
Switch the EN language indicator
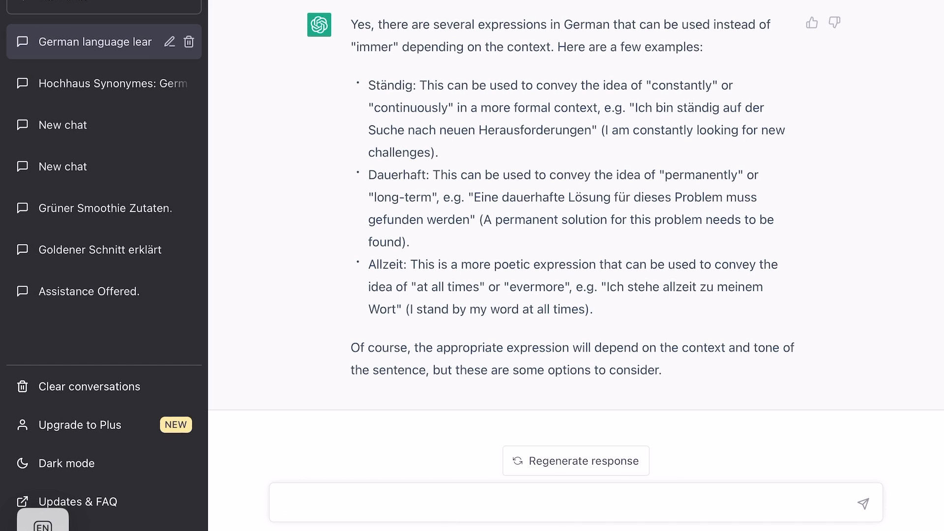point(42,526)
